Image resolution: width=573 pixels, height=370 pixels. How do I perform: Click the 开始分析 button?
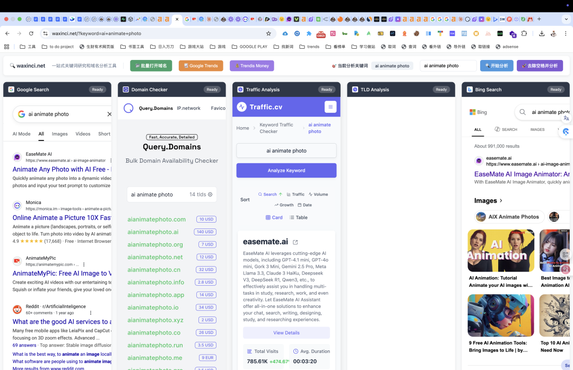497,66
